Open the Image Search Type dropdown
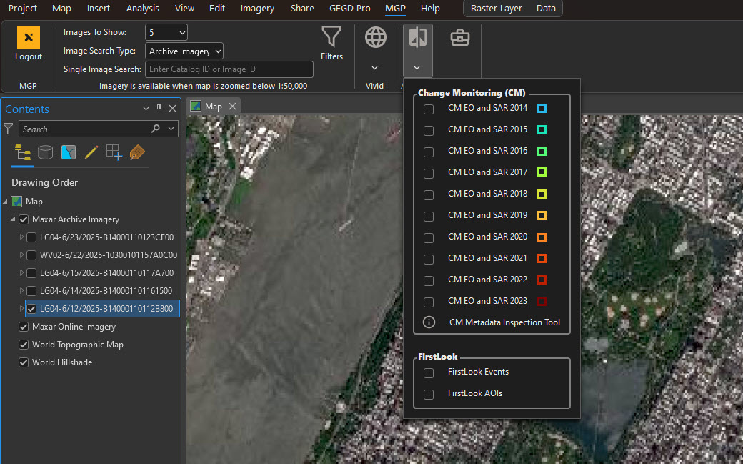The height and width of the screenshot is (464, 743). [184, 51]
